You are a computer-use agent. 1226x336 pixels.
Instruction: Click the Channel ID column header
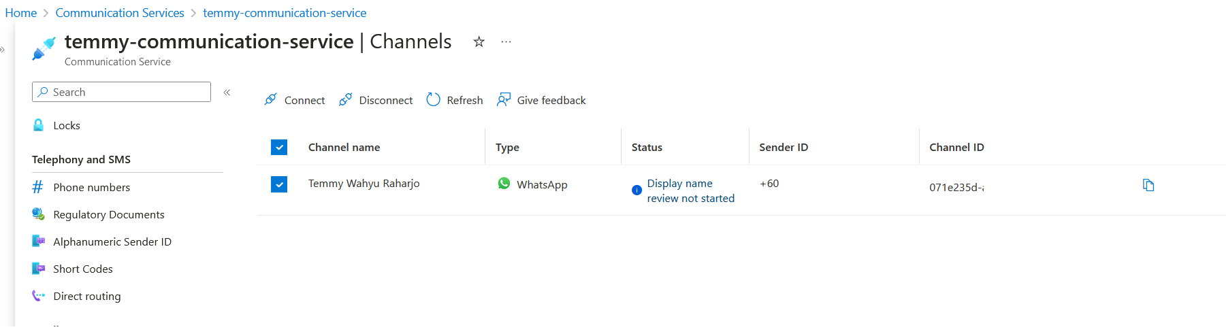(956, 147)
